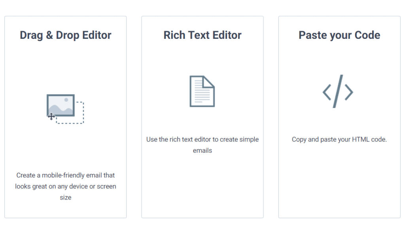
Task: Click the Copy and paste HTML description
Action: [x=339, y=140]
